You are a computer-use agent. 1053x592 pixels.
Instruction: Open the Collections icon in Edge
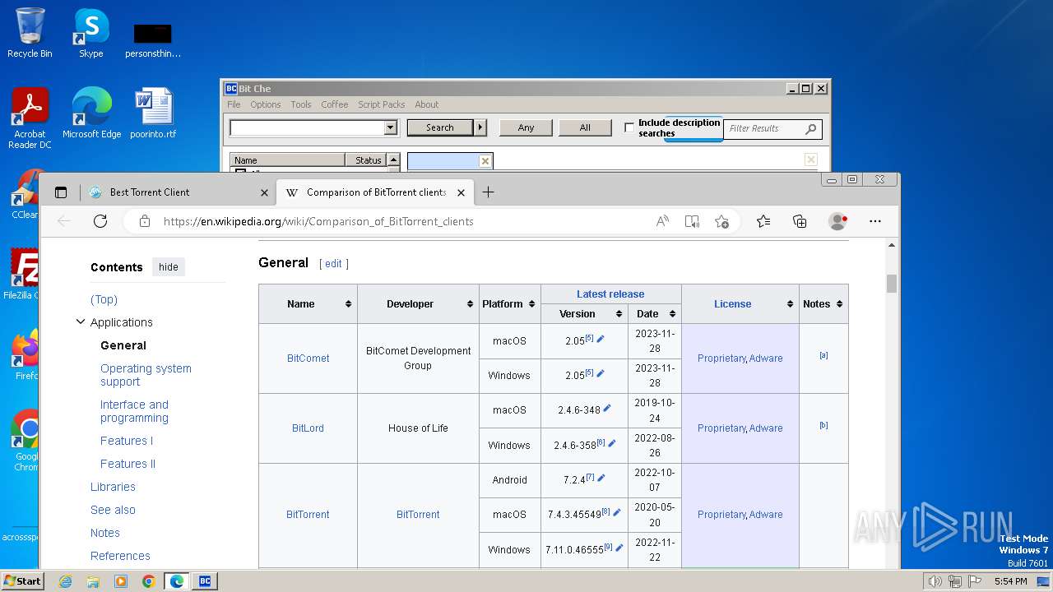pos(800,221)
